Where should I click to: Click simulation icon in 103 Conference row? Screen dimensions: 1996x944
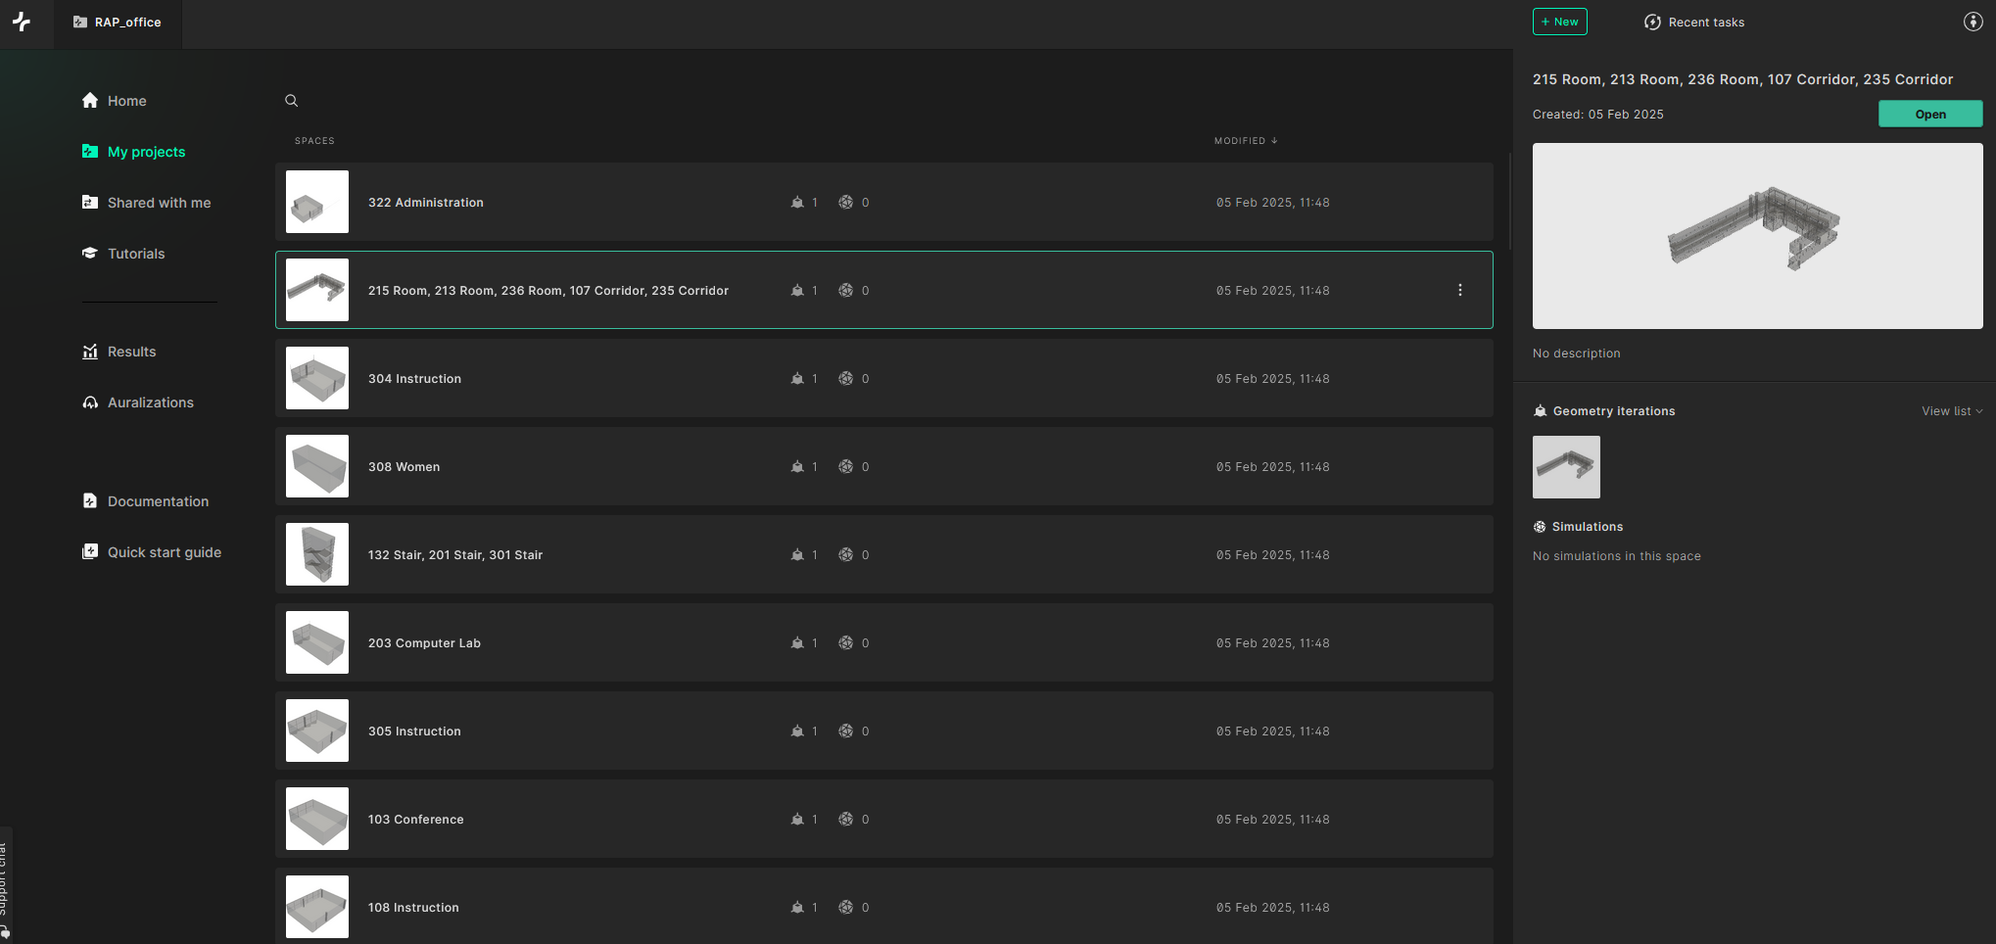(x=846, y=820)
